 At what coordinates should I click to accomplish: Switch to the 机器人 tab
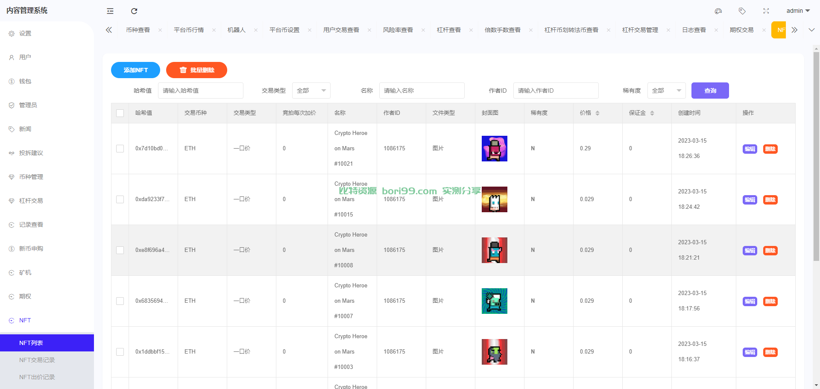click(237, 30)
